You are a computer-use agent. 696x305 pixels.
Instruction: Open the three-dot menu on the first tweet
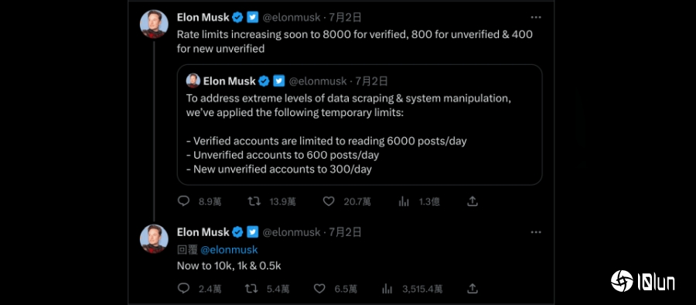click(x=536, y=17)
